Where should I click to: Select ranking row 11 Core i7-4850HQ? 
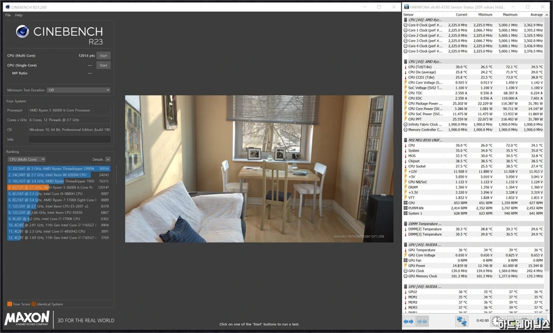pyautogui.click(x=58, y=231)
